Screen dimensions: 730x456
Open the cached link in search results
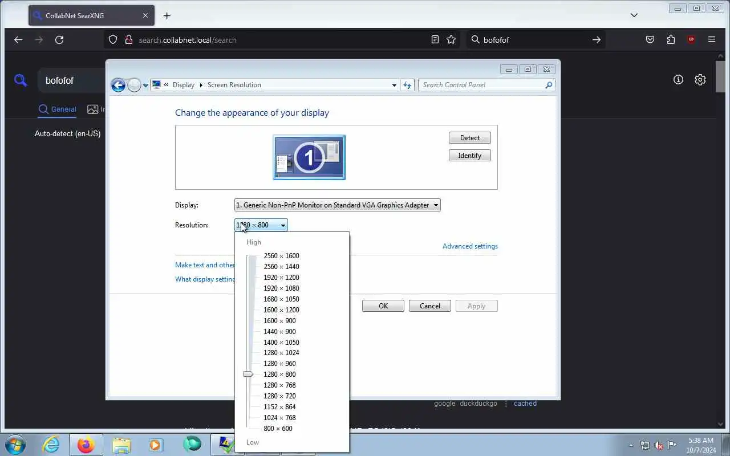coord(525,404)
